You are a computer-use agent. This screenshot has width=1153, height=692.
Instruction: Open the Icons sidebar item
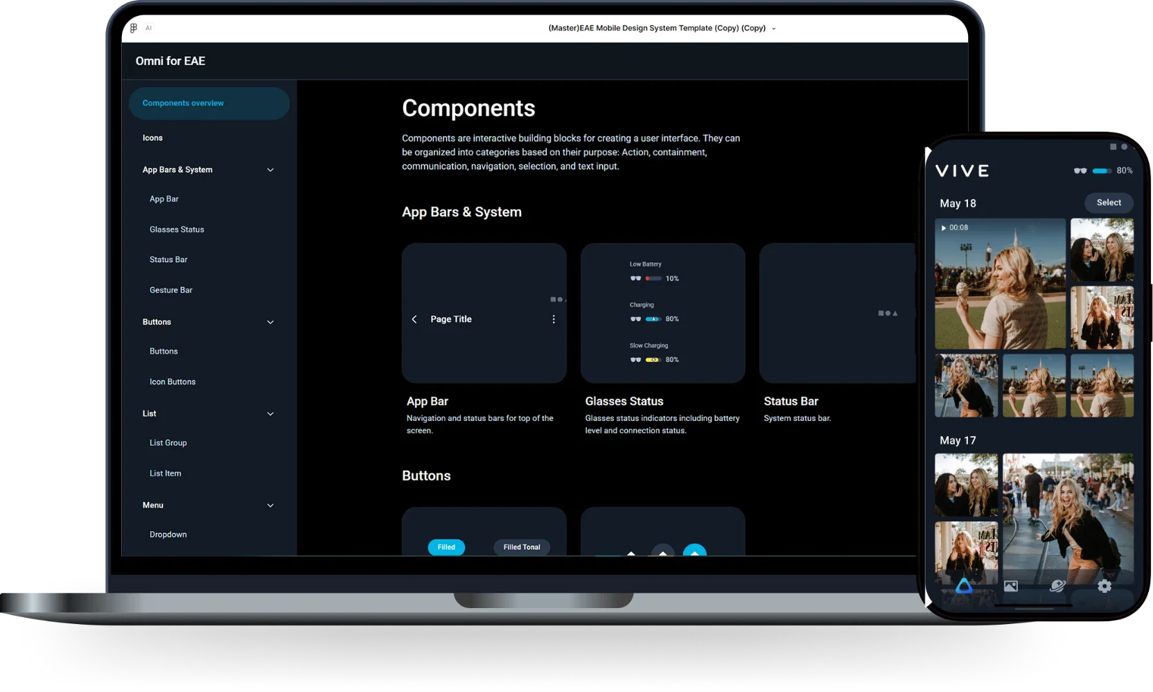click(152, 138)
